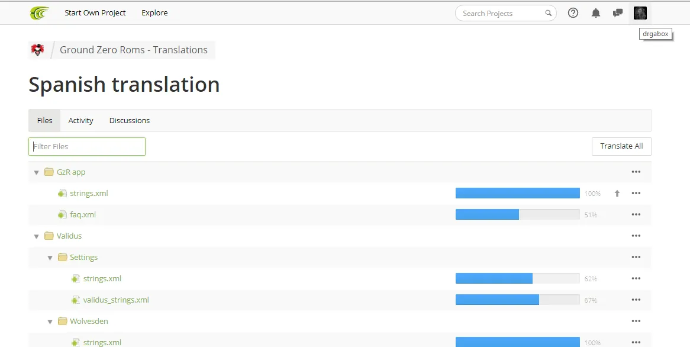This screenshot has width=690, height=347.
Task: Click the Settings folder icon
Action: 63,257
